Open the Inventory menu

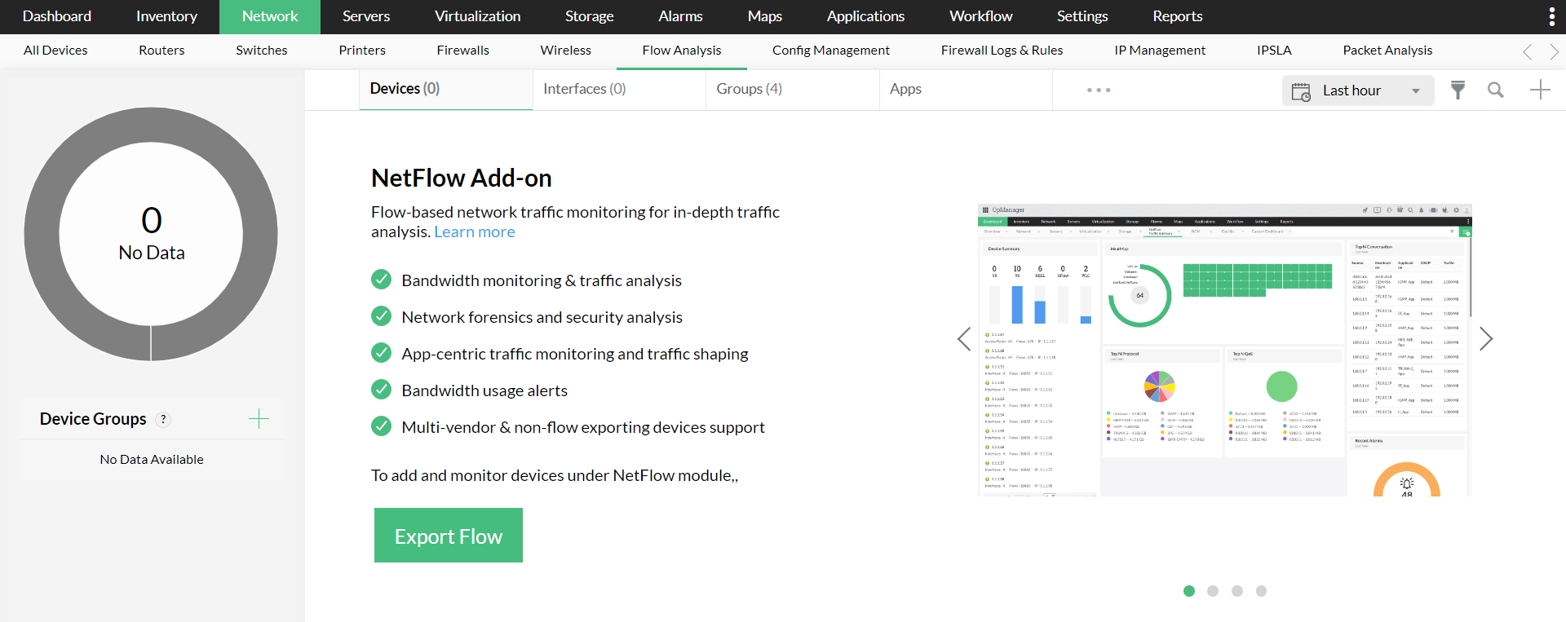[x=166, y=16]
